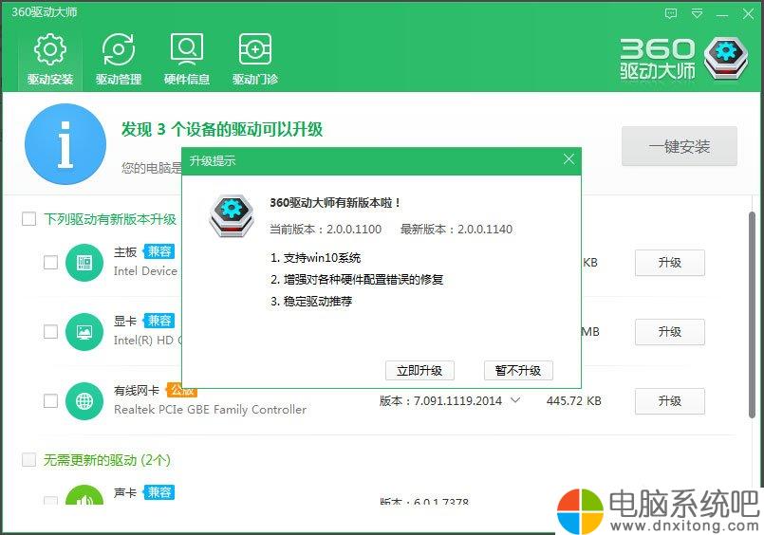Viewport: 764px width, 535px height.
Task: Click the driver icon inside upgrade dialog
Action: coord(232,215)
